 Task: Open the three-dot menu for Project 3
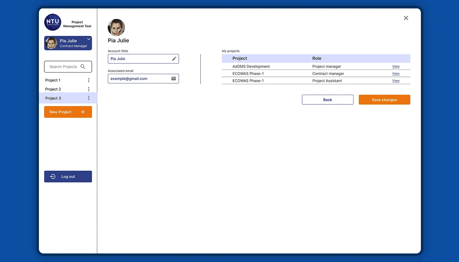point(89,98)
